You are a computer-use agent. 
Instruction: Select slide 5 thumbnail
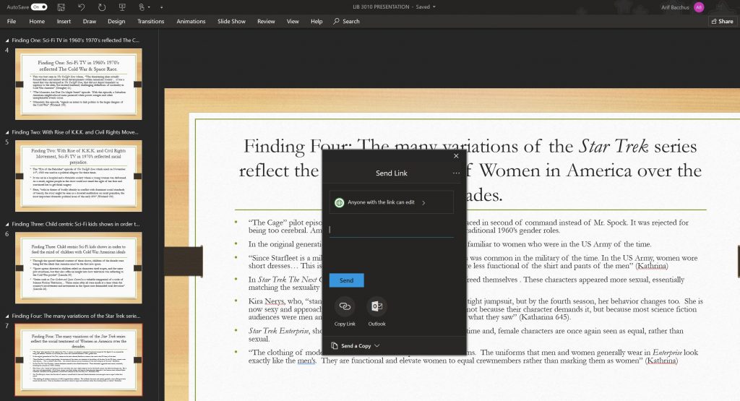click(78, 176)
